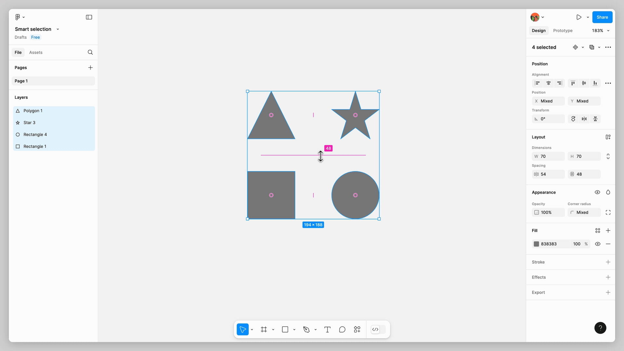Switch to the File tab

[x=18, y=52]
